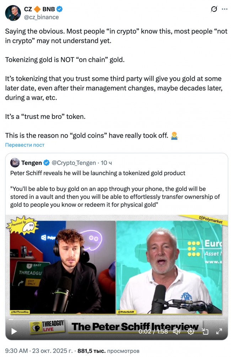Image resolution: width=231 pixels, height=357 pixels.
Task: Open the @Crypto_Tengen handle
Action: pos(74,163)
